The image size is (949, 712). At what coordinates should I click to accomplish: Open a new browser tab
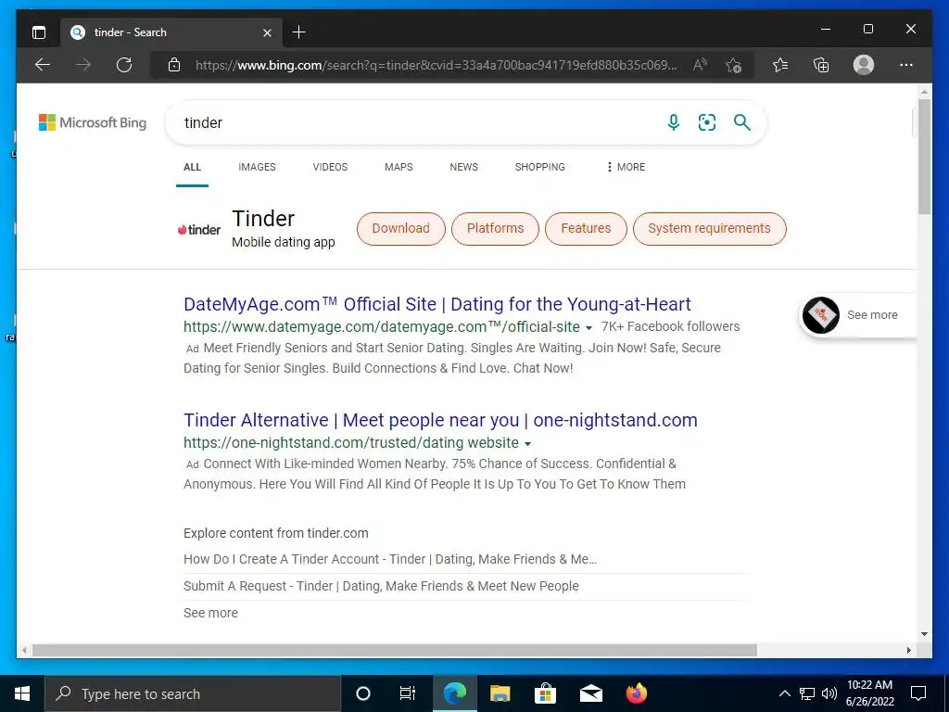(x=298, y=32)
